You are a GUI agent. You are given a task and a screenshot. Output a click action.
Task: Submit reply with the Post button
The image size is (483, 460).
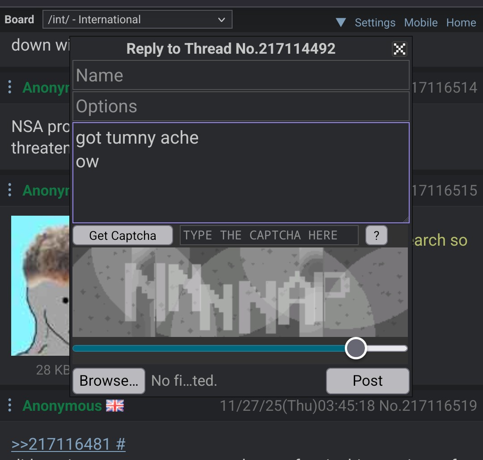click(x=368, y=381)
